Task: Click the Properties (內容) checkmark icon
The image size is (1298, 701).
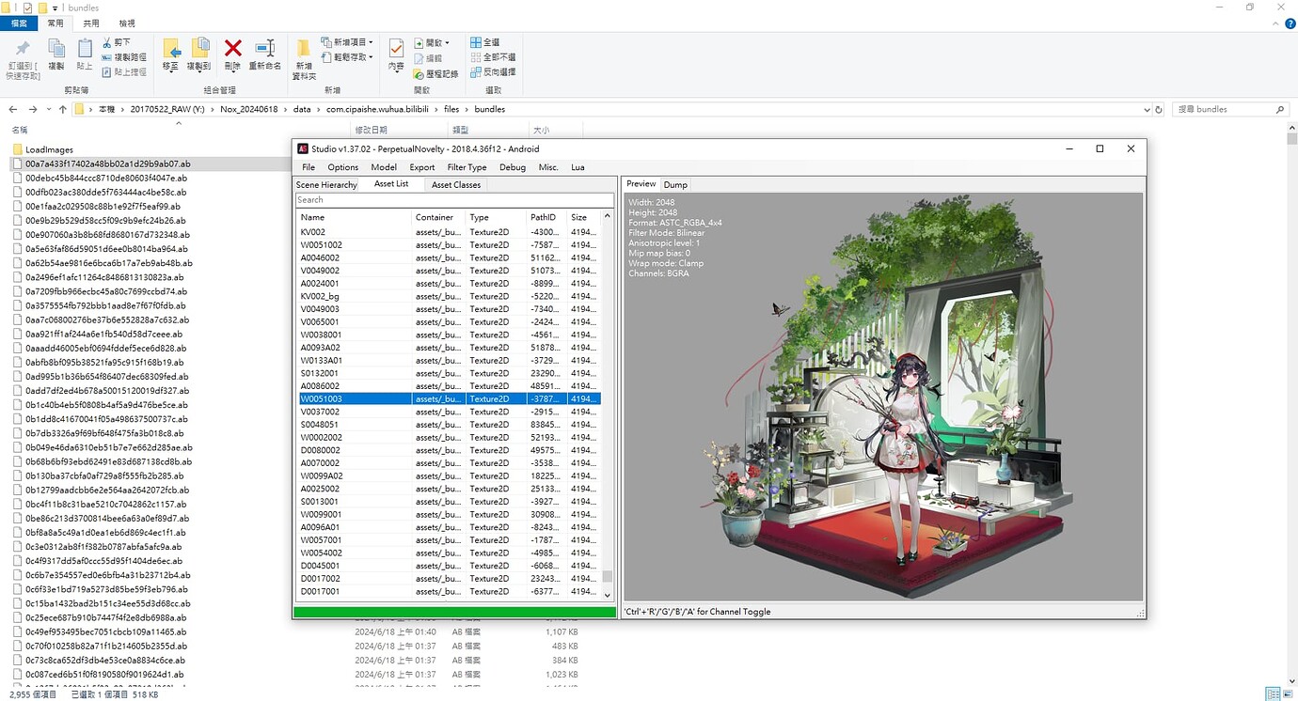Action: click(396, 49)
